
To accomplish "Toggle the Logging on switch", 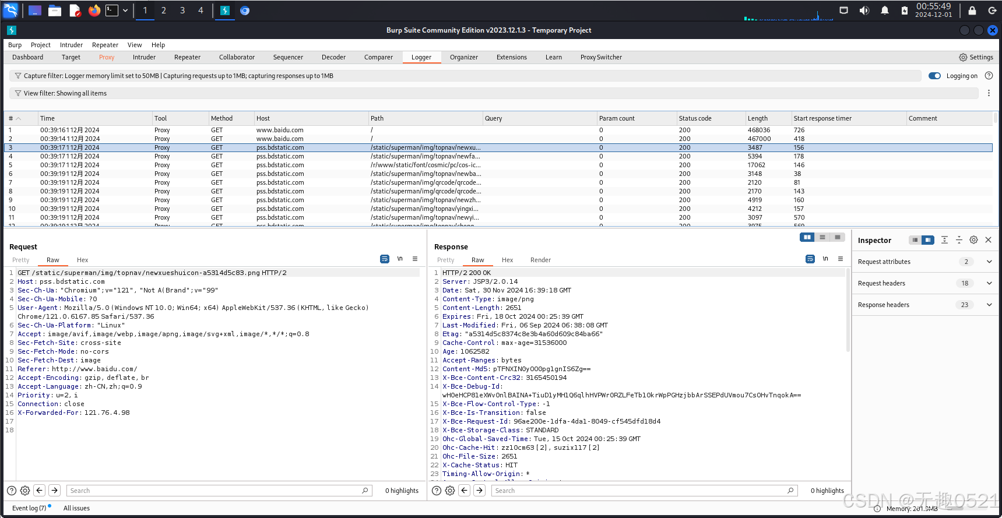I will (934, 76).
